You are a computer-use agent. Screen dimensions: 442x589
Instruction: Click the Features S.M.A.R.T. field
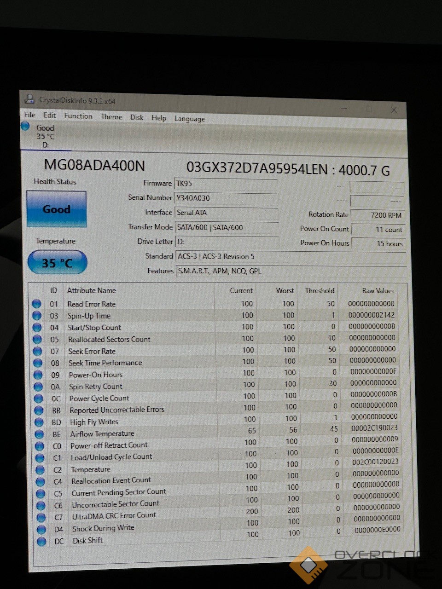[291, 271]
